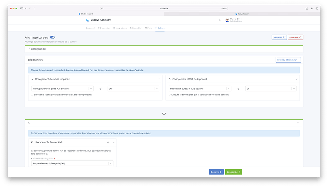This screenshot has height=187, width=328.
Task: Click the refresh icon beside Récupérer le dernier état
Action: tap(32, 142)
